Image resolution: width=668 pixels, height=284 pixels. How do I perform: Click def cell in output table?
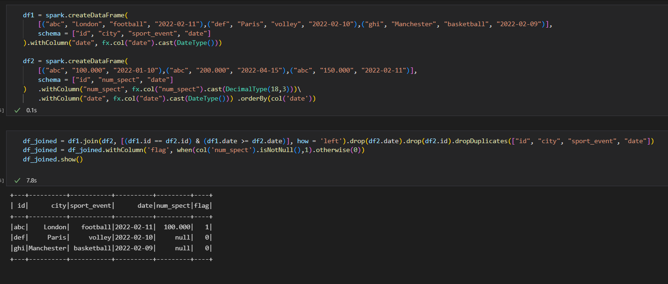click(20, 238)
